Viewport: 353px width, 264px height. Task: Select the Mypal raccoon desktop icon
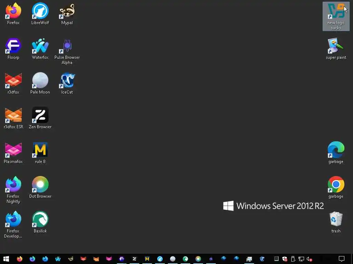[67, 13]
